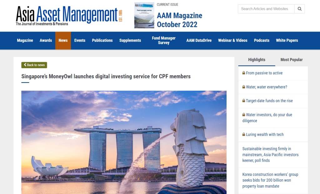Click the Back to news button
Viewport: 320px width, 194px height.
[34, 65]
